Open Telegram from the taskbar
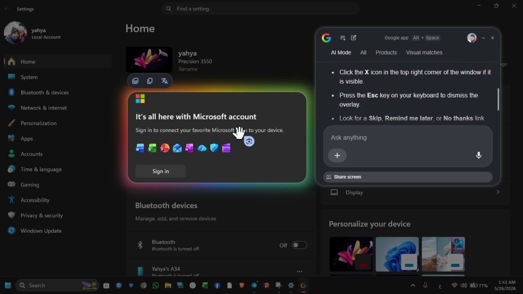 point(254,285)
